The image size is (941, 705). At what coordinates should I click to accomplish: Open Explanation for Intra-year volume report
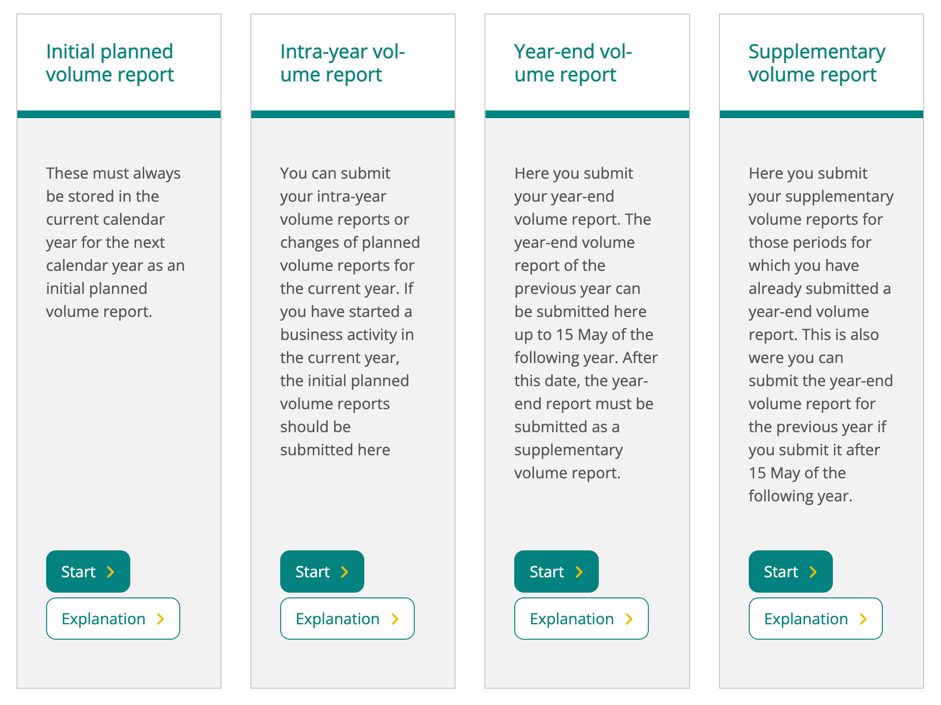(347, 619)
